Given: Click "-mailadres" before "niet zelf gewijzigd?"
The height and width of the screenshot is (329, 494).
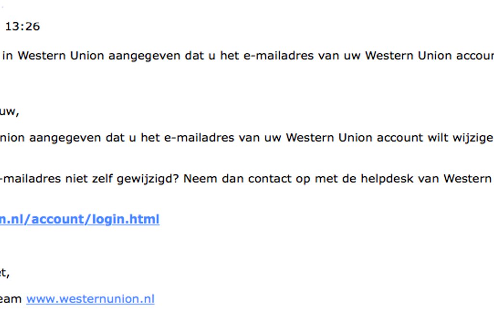Looking at the screenshot, I should (30, 179).
